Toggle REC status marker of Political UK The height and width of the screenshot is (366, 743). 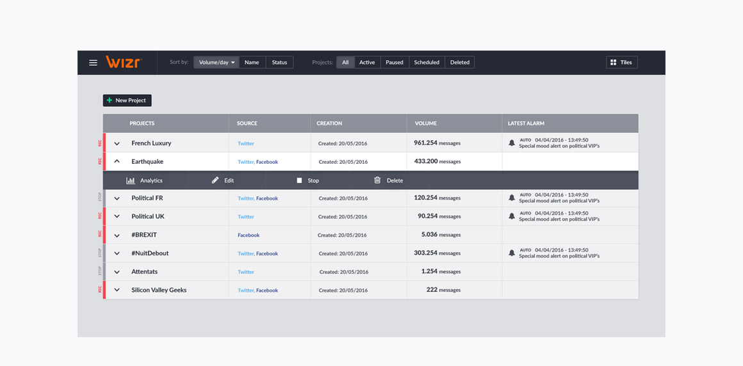pyautogui.click(x=101, y=216)
